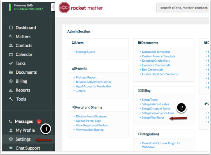Click the Contacts people icon
Screen dimensions: 211x155
coord(11,45)
